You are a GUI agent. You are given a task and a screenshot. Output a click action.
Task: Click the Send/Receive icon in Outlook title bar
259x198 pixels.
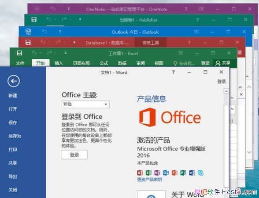28,31
